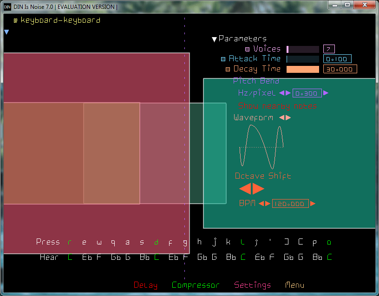Click the blue triangle below keyboard-keyboard label
The width and height of the screenshot is (379, 296).
tap(7, 32)
